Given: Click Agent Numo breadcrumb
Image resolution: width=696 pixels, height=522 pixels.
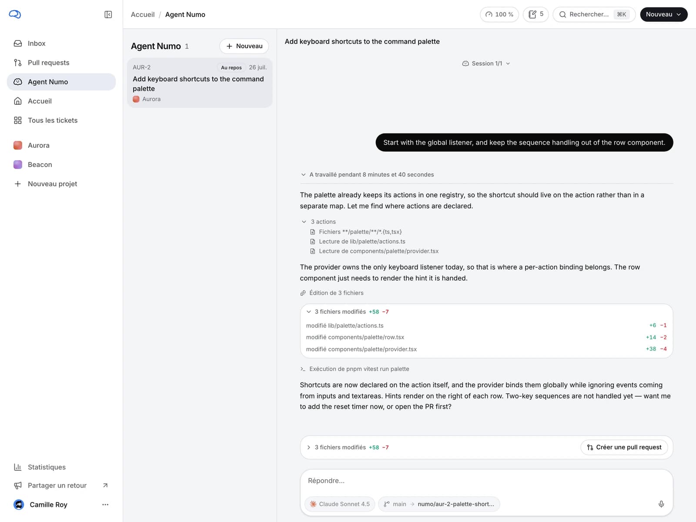Looking at the screenshot, I should coord(185,15).
